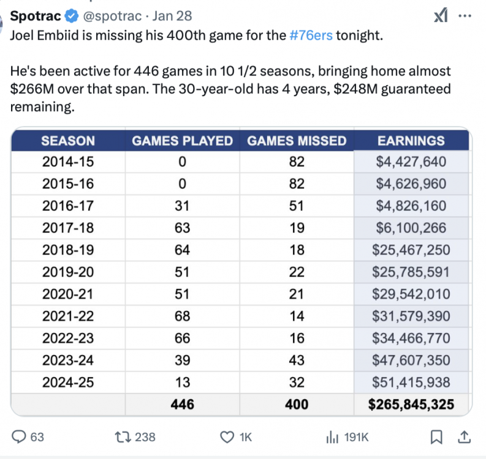Image resolution: width=486 pixels, height=459 pixels.
Task: Open view analytics bar-chart icon
Action: tap(333, 436)
